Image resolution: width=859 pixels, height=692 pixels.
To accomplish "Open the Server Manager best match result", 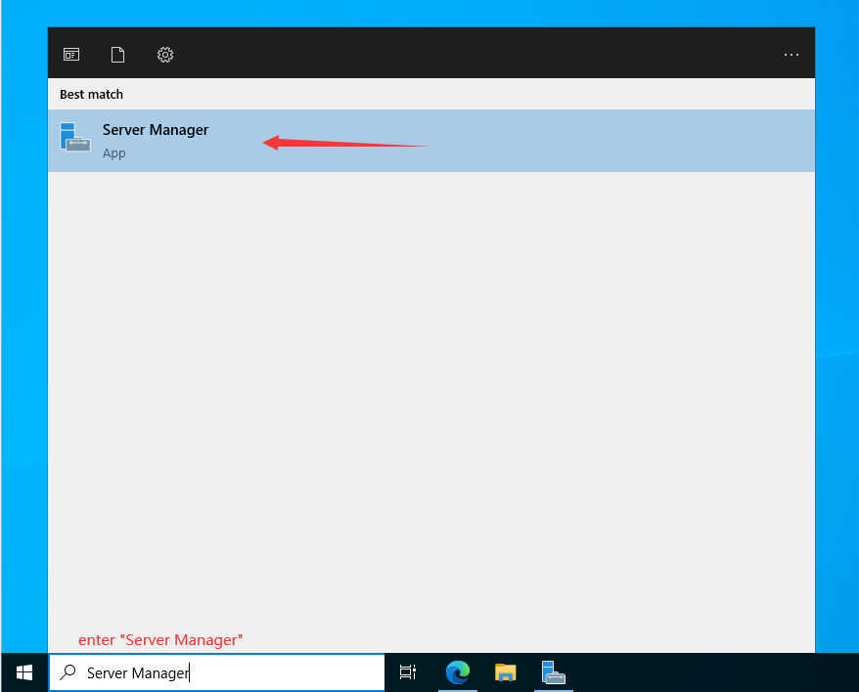I will pyautogui.click(x=156, y=130).
